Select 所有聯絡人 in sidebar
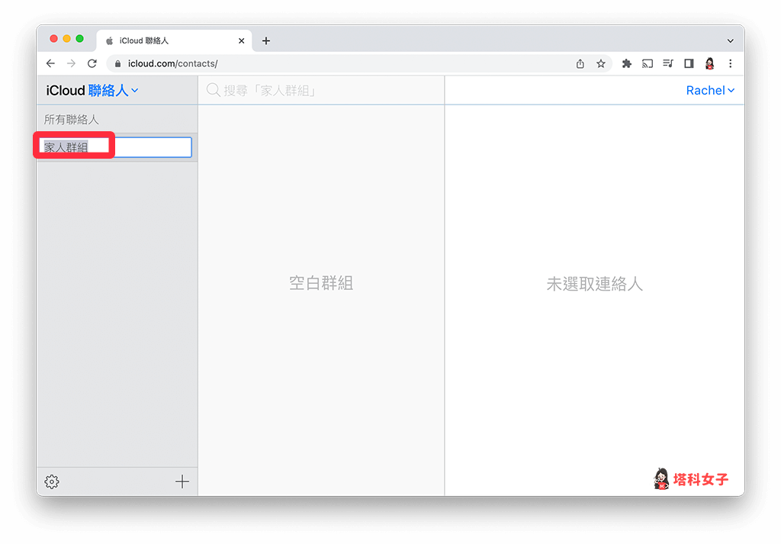The height and width of the screenshot is (544, 781). pos(117,119)
